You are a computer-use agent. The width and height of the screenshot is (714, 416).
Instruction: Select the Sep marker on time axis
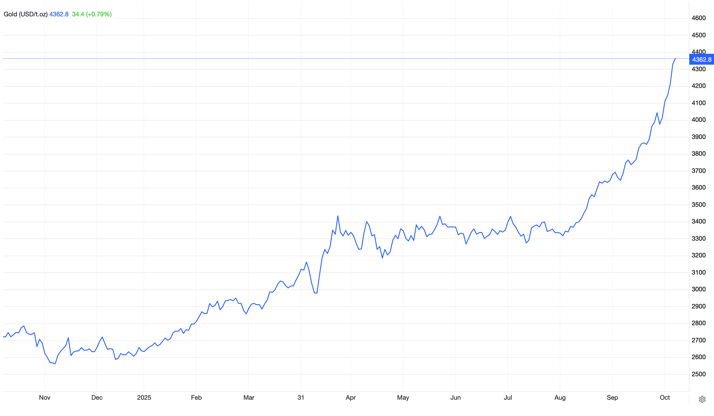point(612,397)
